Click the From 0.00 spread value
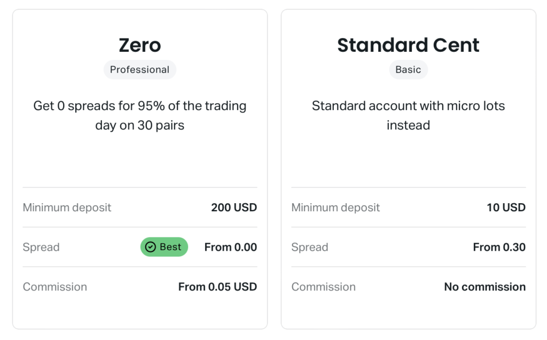The image size is (547, 340). click(231, 247)
